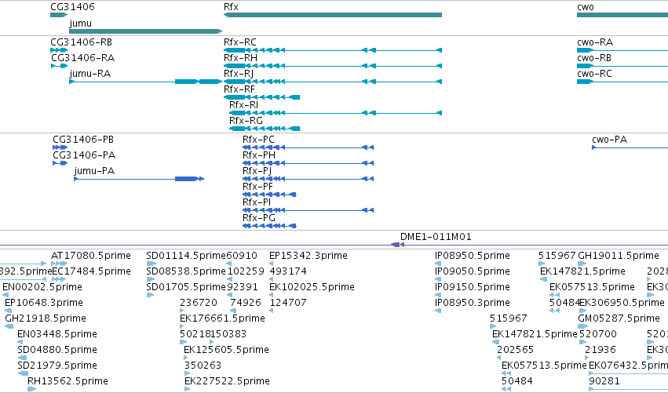Open the Rfx-PJ protein
Viewport: 668px width, 393px height.
click(308, 179)
